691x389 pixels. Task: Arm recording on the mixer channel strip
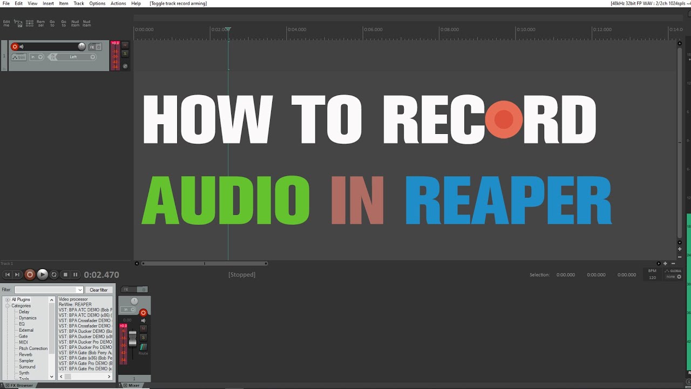pos(143,312)
